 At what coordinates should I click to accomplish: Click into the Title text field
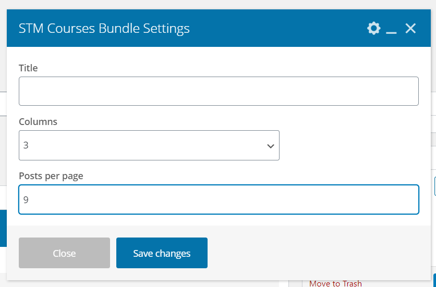[x=219, y=91]
